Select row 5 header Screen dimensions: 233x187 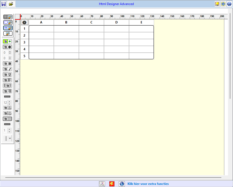(24, 56)
